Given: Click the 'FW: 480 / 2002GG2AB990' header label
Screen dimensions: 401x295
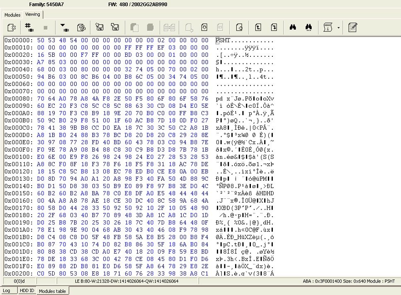Looking at the screenshot, I should [x=138, y=4].
